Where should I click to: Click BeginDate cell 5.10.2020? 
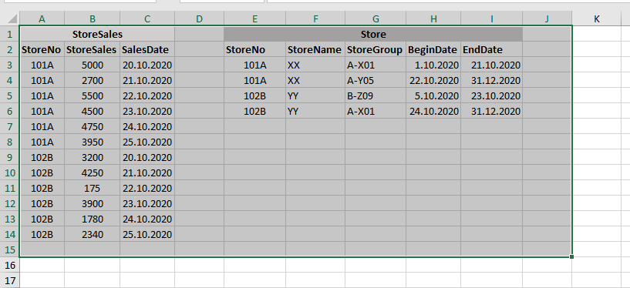pyautogui.click(x=433, y=95)
